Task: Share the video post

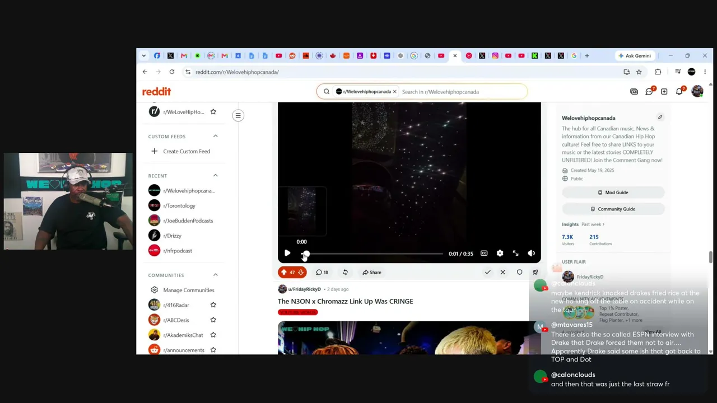Action: pos(371,273)
